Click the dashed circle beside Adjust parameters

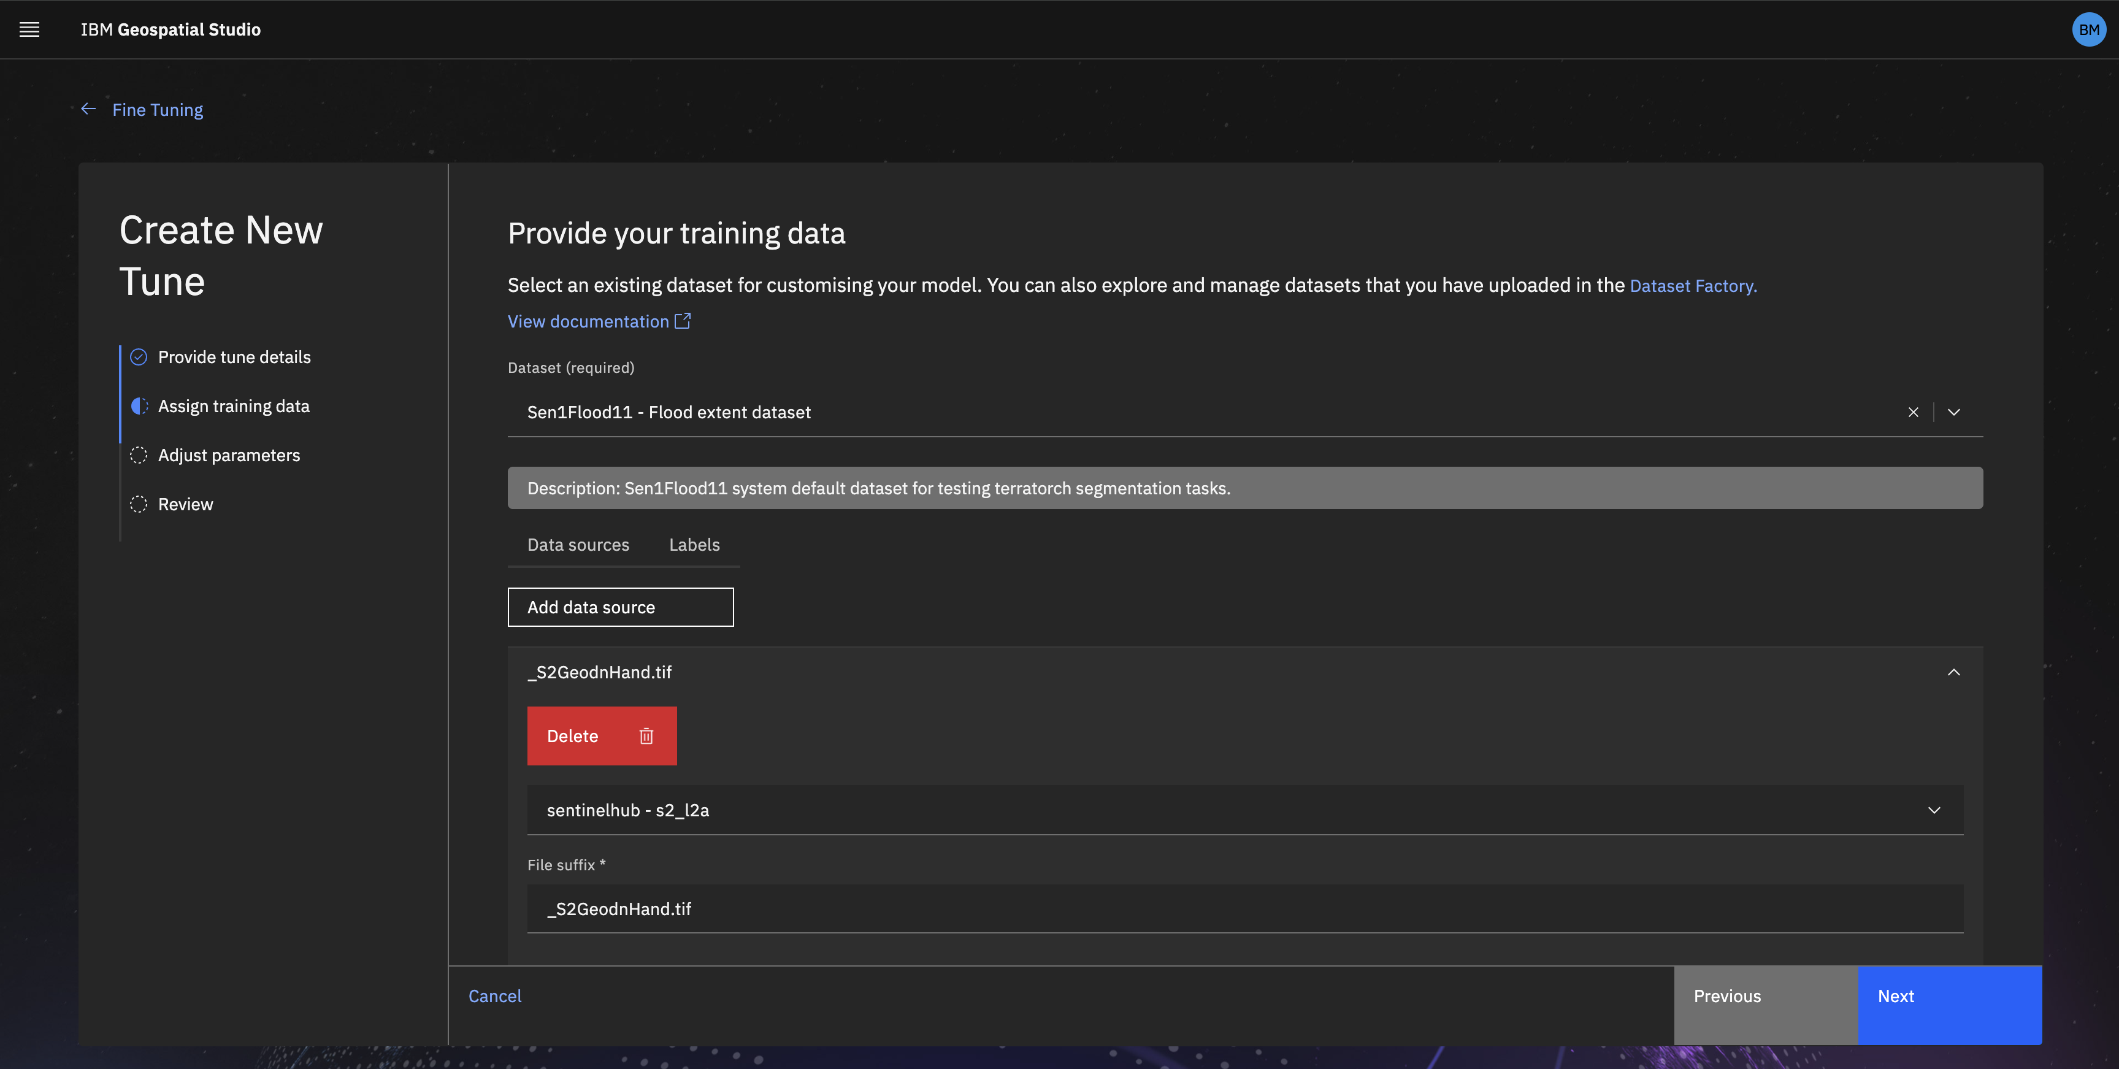pyautogui.click(x=139, y=456)
